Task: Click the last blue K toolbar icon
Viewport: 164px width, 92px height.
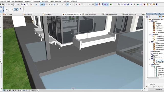Action: (x=157, y=4)
